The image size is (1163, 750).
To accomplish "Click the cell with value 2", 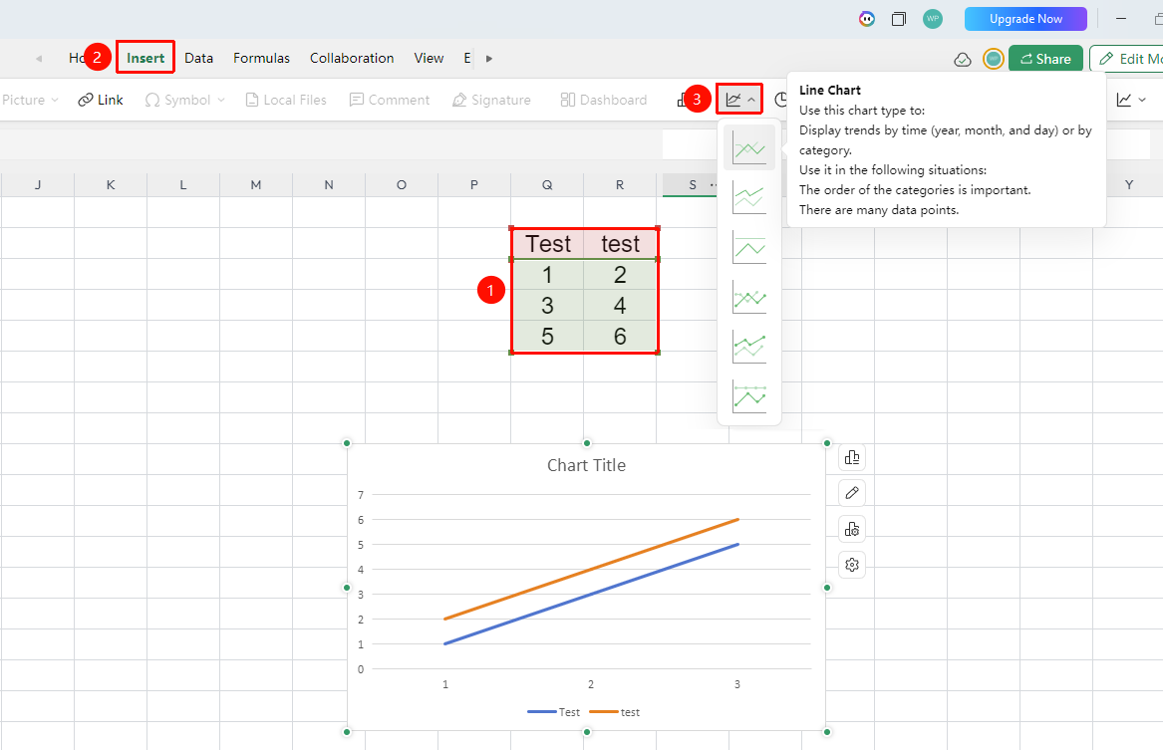I will click(620, 275).
